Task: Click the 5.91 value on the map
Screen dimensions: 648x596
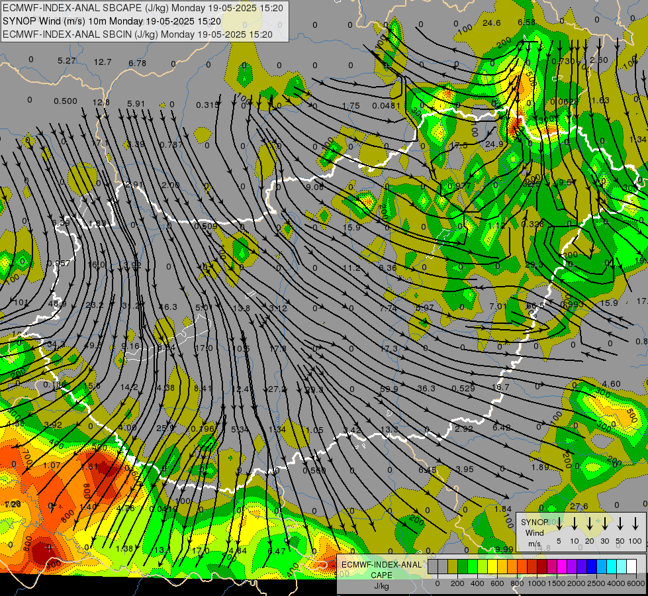Action: click(x=136, y=104)
